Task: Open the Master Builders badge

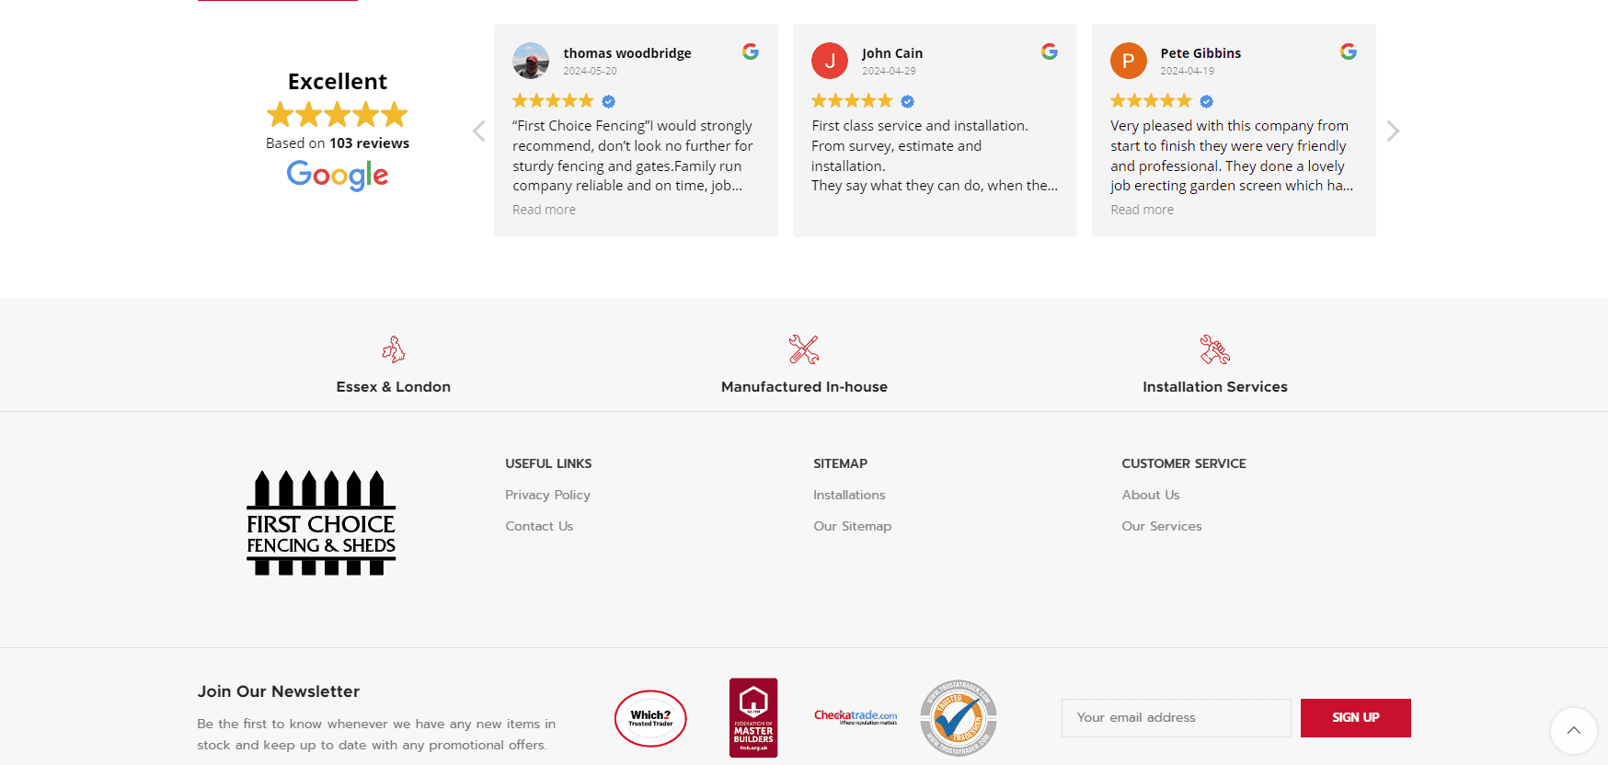Action: pyautogui.click(x=753, y=718)
